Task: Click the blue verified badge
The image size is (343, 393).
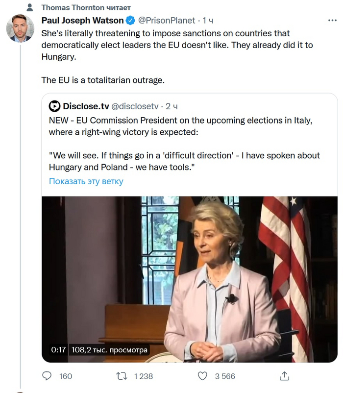Action: click(x=131, y=21)
